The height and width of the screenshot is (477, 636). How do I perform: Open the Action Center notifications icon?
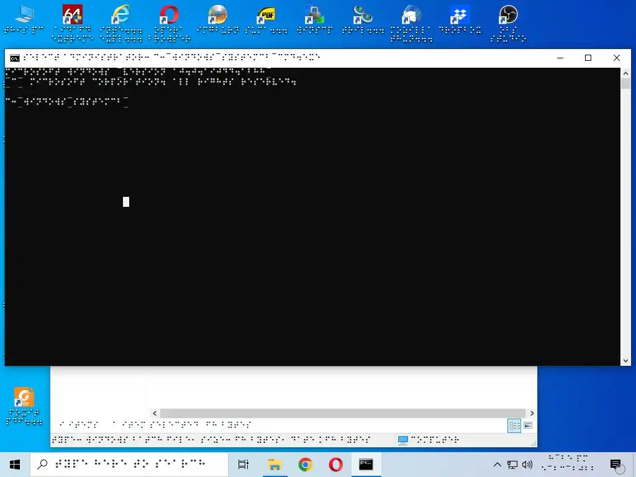[616, 465]
